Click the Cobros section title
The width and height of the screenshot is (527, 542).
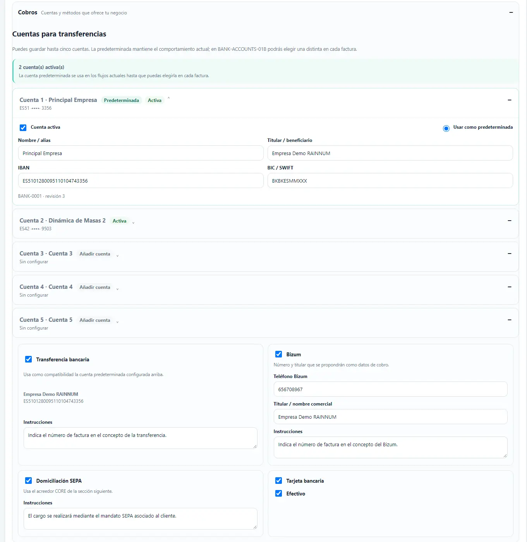27,12
